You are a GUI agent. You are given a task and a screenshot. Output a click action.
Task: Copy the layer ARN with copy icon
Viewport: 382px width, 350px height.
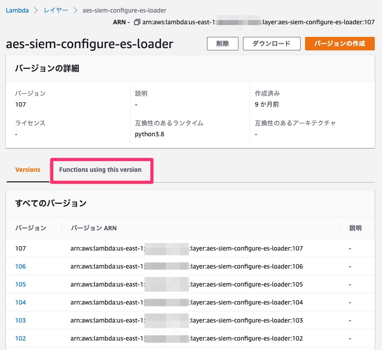point(137,22)
